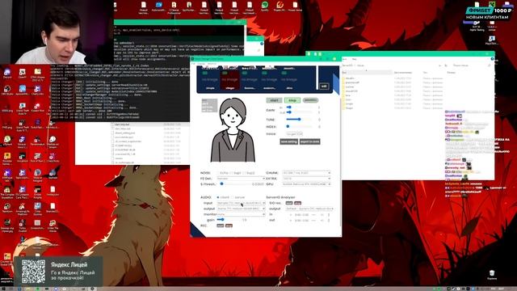Select the server AUDIO radio button
This screenshot has width=517, height=291.
click(x=233, y=197)
